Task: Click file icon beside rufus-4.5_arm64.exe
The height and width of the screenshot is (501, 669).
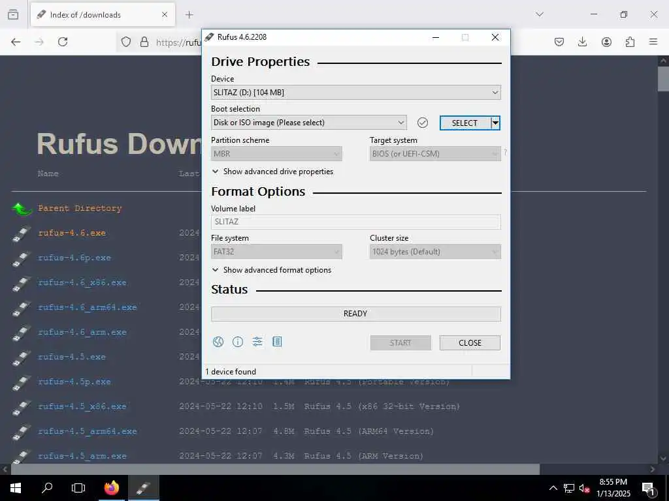Action: (22, 431)
